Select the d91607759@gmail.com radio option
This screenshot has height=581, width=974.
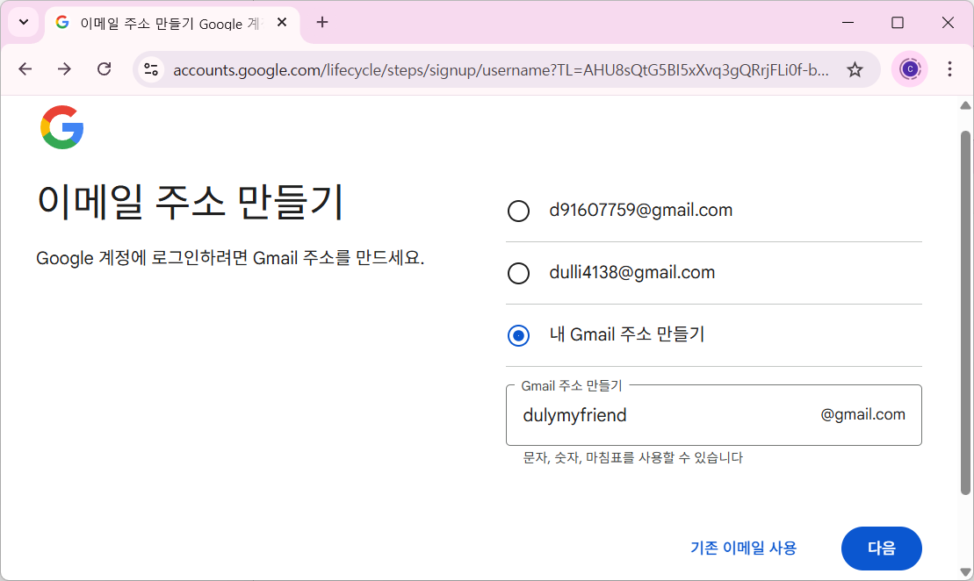click(519, 211)
